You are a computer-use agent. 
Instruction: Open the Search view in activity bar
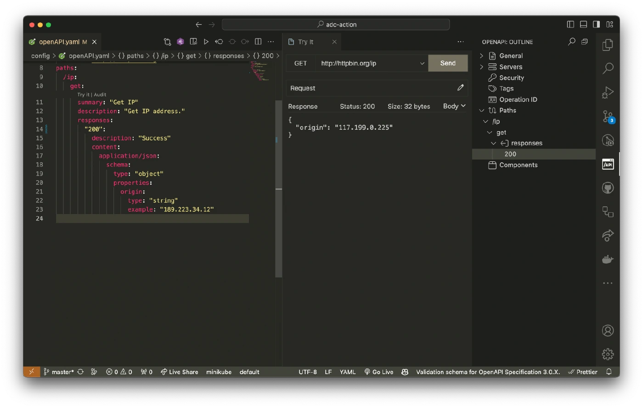coord(608,68)
